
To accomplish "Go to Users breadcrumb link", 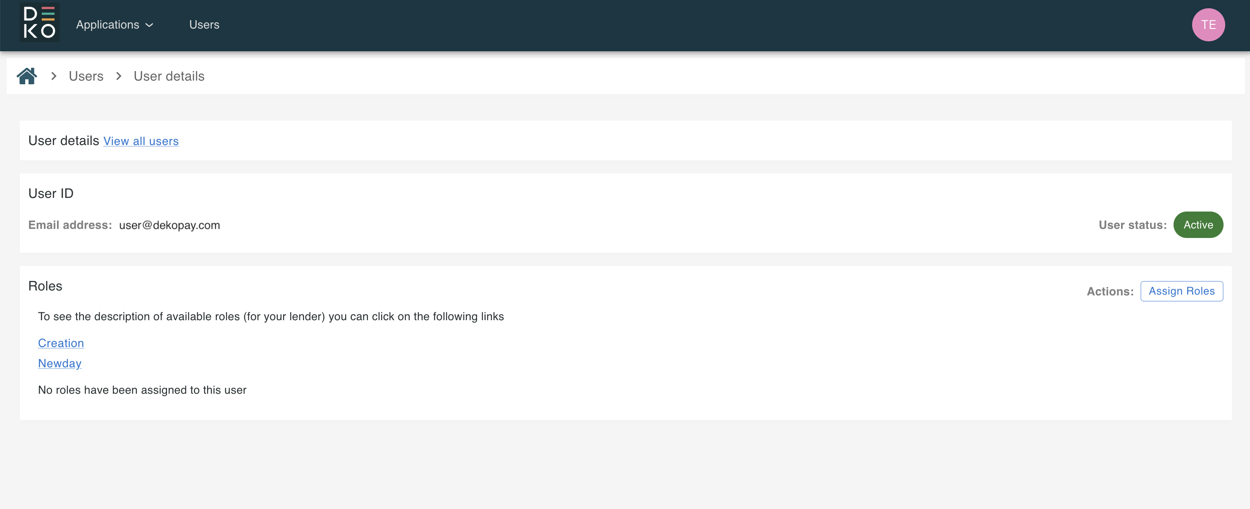I will pyautogui.click(x=86, y=76).
